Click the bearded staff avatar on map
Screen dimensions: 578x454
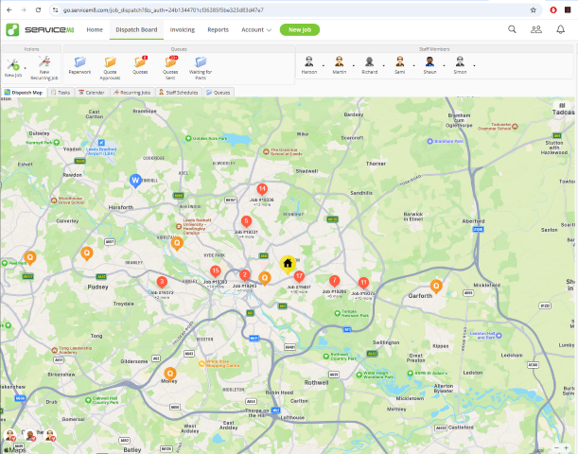tap(30, 435)
